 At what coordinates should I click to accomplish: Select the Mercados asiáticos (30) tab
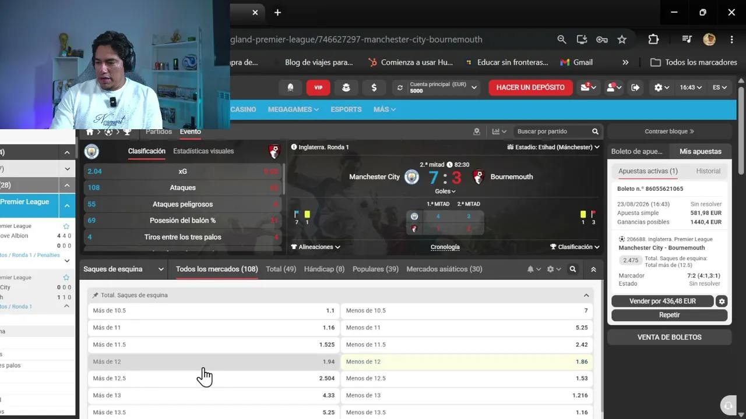point(444,269)
